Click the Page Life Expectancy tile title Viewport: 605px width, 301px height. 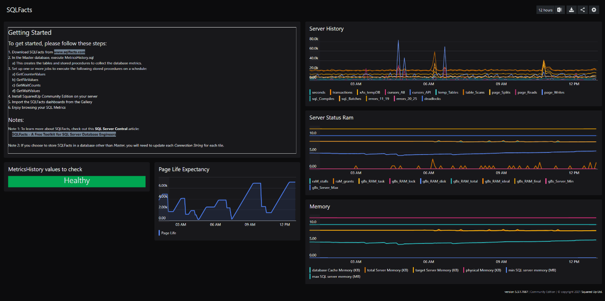click(x=184, y=169)
